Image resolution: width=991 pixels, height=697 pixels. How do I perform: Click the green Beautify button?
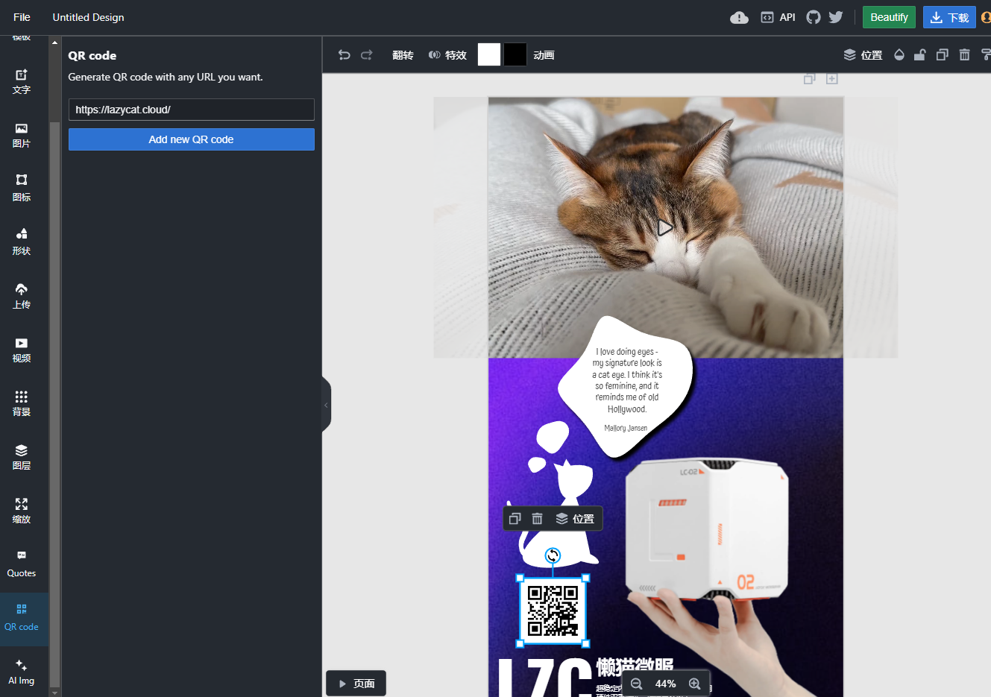point(889,17)
